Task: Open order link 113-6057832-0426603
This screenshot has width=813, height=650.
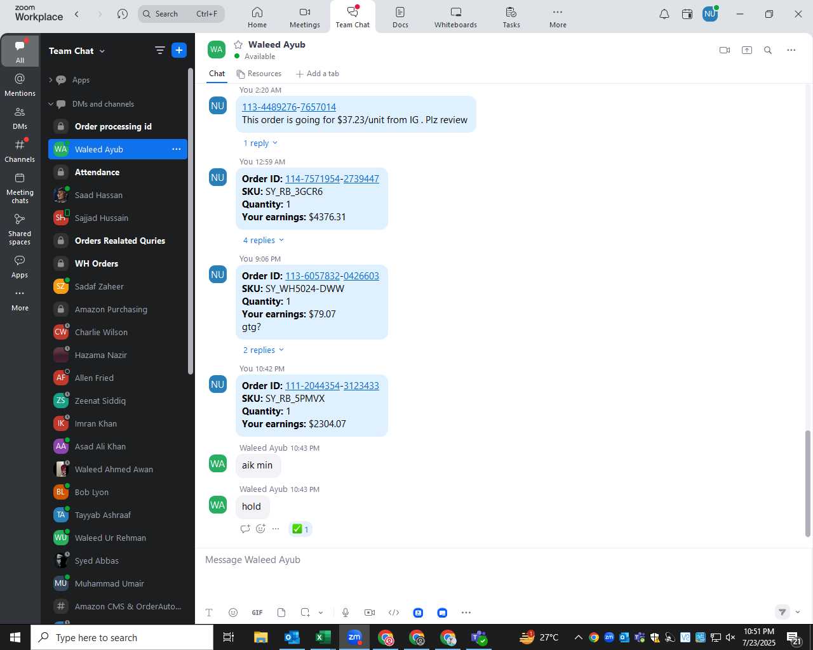Action: pyautogui.click(x=332, y=276)
